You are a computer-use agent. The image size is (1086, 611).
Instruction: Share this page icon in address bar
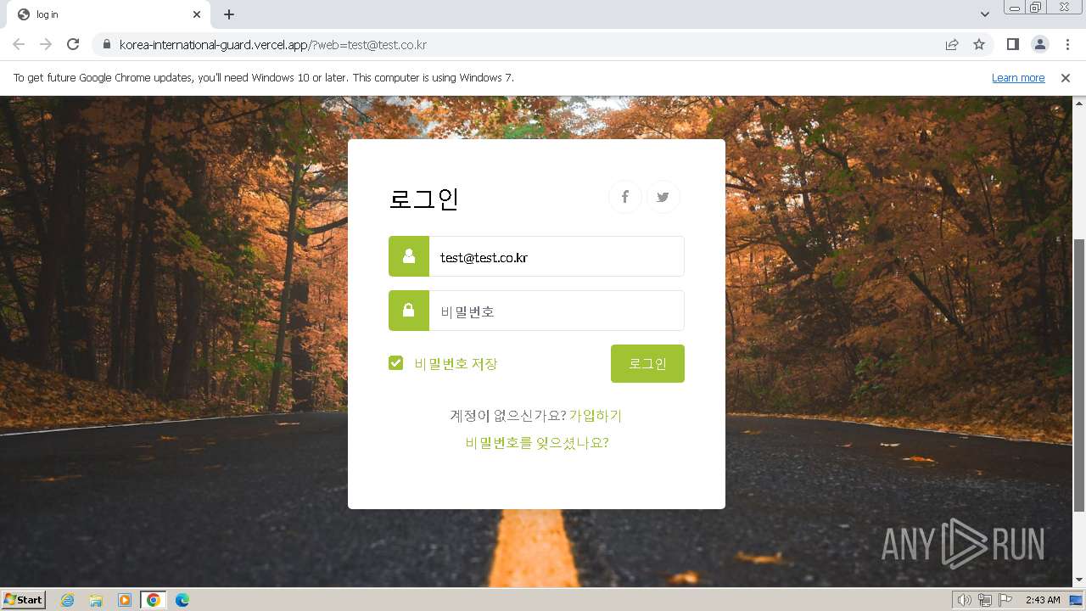pos(952,45)
